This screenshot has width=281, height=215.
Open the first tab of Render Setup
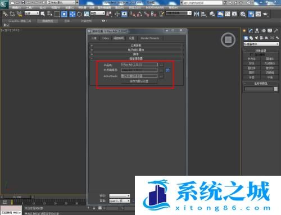[x=94, y=38]
